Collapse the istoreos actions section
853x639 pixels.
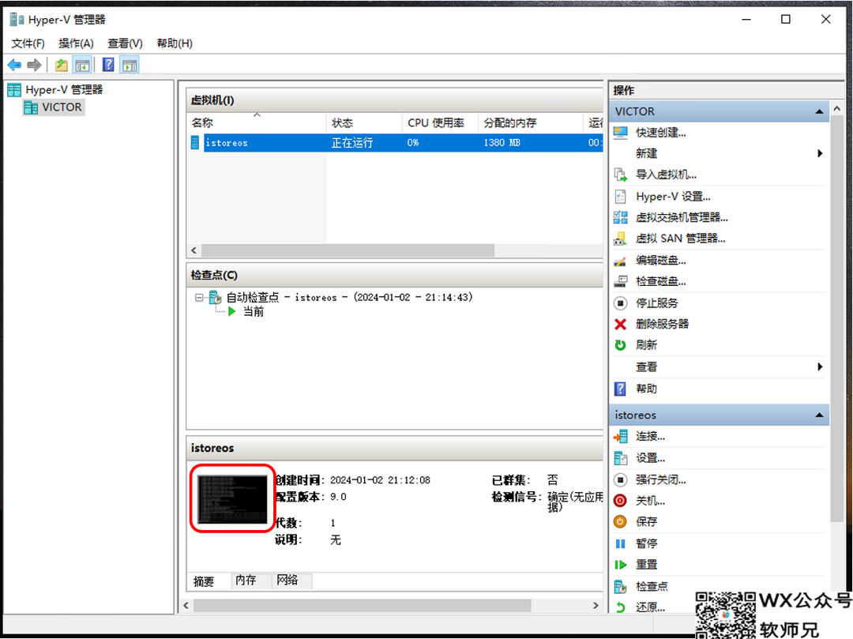coord(819,415)
